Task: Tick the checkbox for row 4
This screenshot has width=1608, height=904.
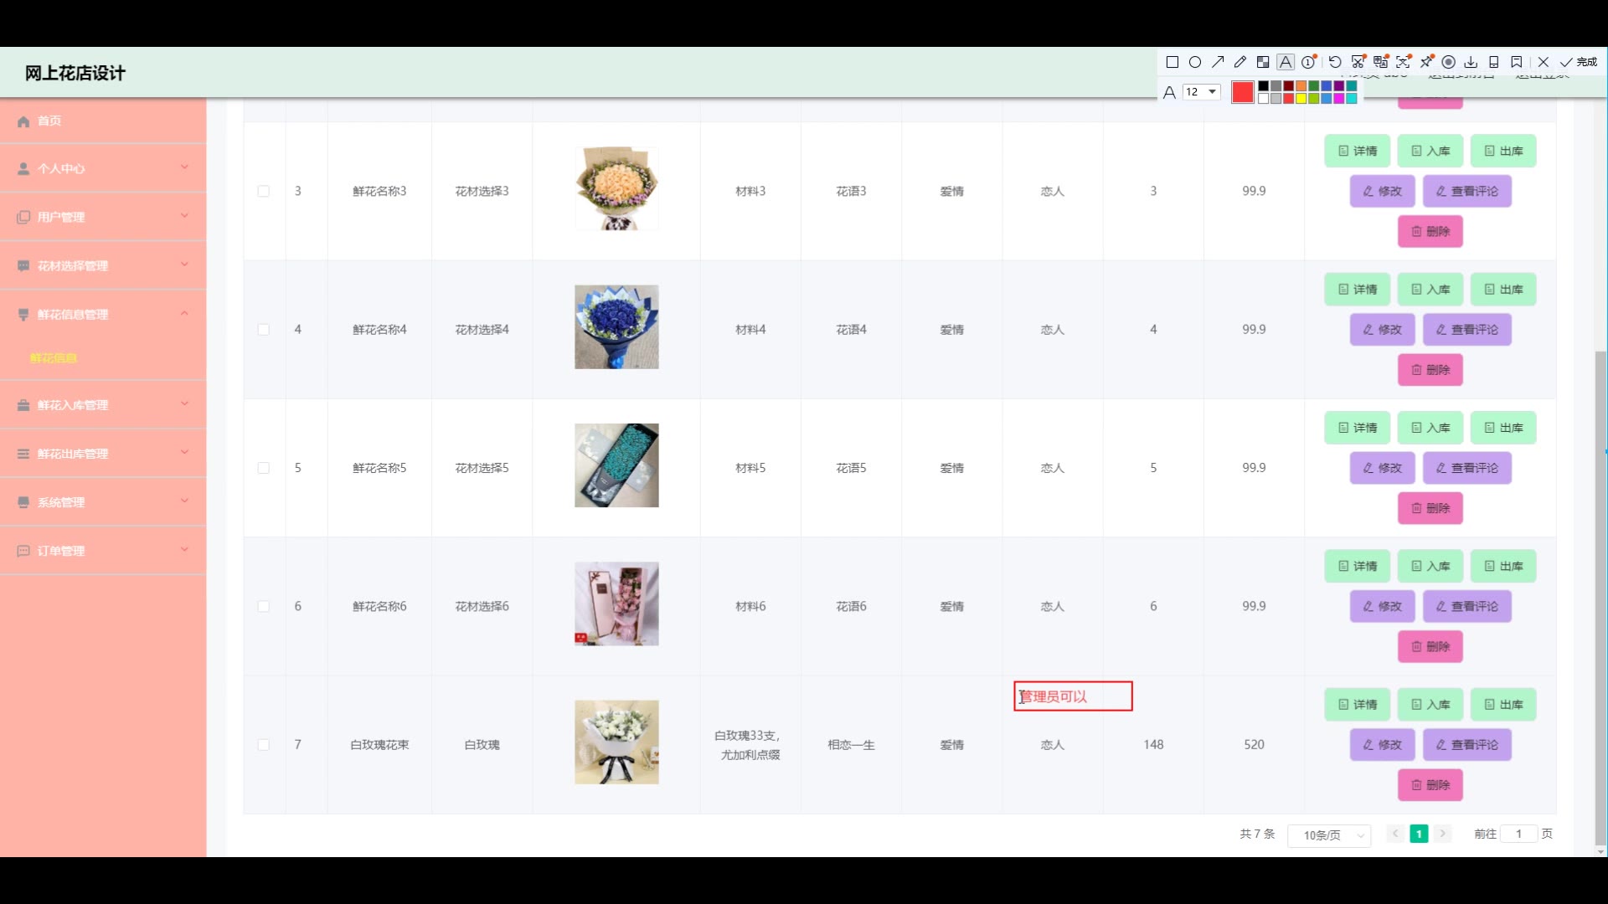Action: (264, 330)
